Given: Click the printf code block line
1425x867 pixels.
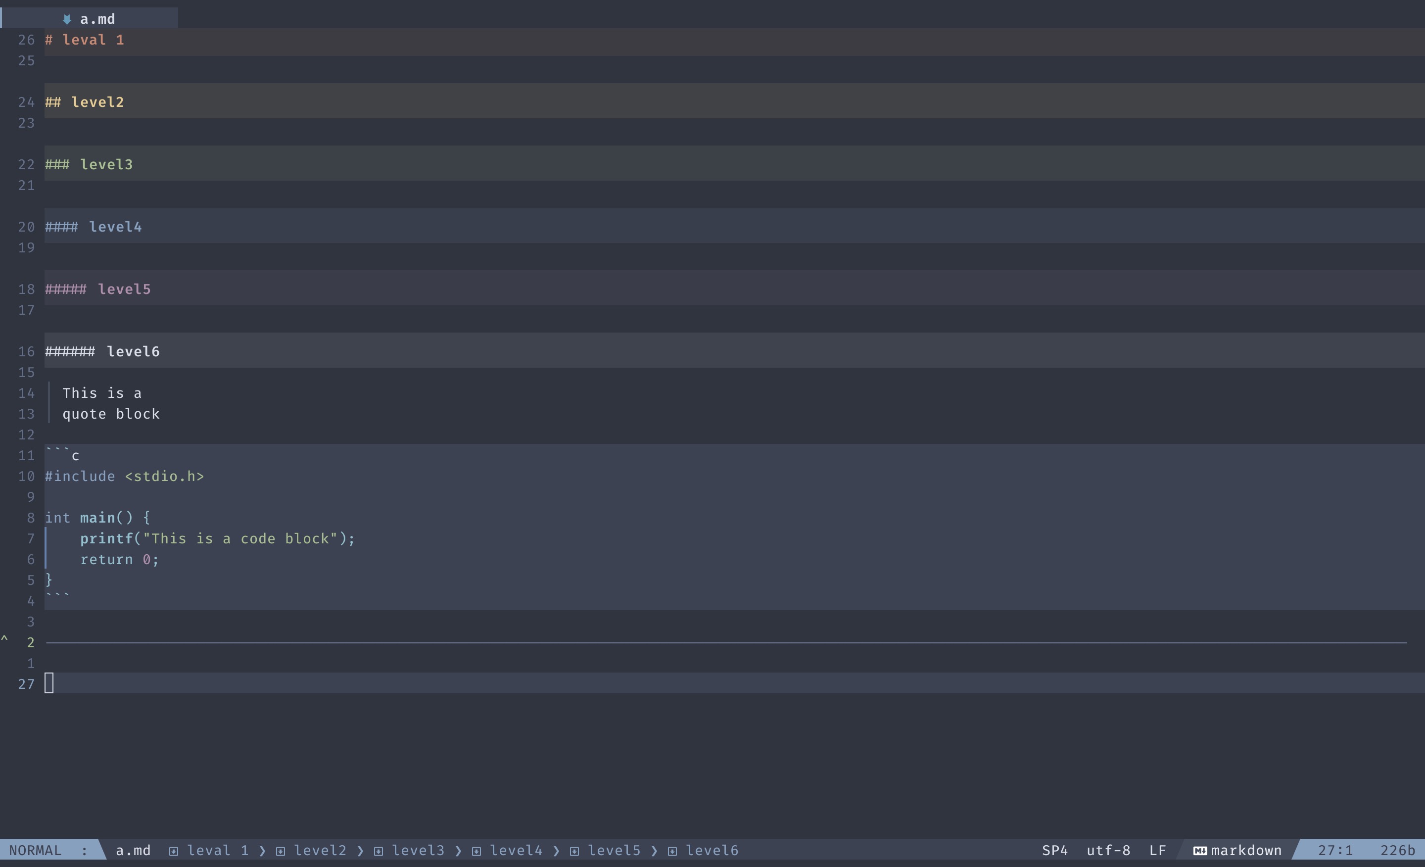Looking at the screenshot, I should pyautogui.click(x=217, y=538).
